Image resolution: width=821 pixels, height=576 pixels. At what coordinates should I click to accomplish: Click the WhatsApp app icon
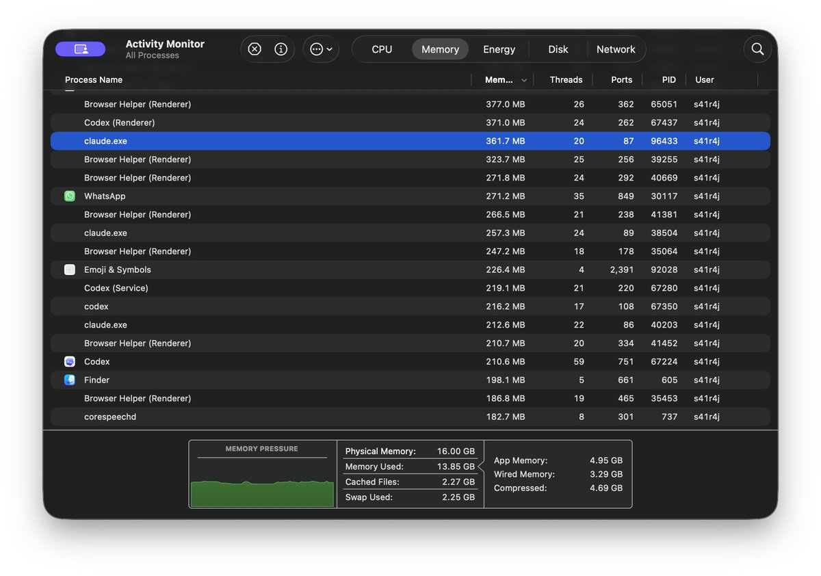[x=70, y=196]
